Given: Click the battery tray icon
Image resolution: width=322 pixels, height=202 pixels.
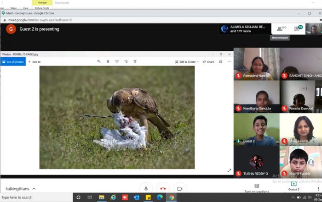Looking at the screenshot, I should click(299, 197).
